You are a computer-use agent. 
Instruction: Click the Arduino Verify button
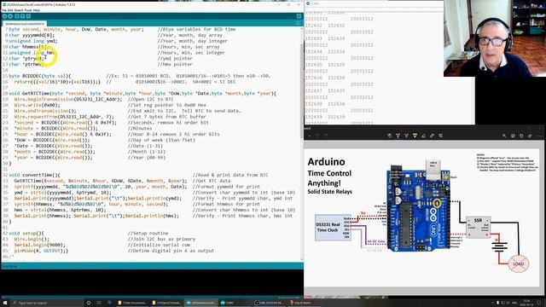pyautogui.click(x=4, y=16)
